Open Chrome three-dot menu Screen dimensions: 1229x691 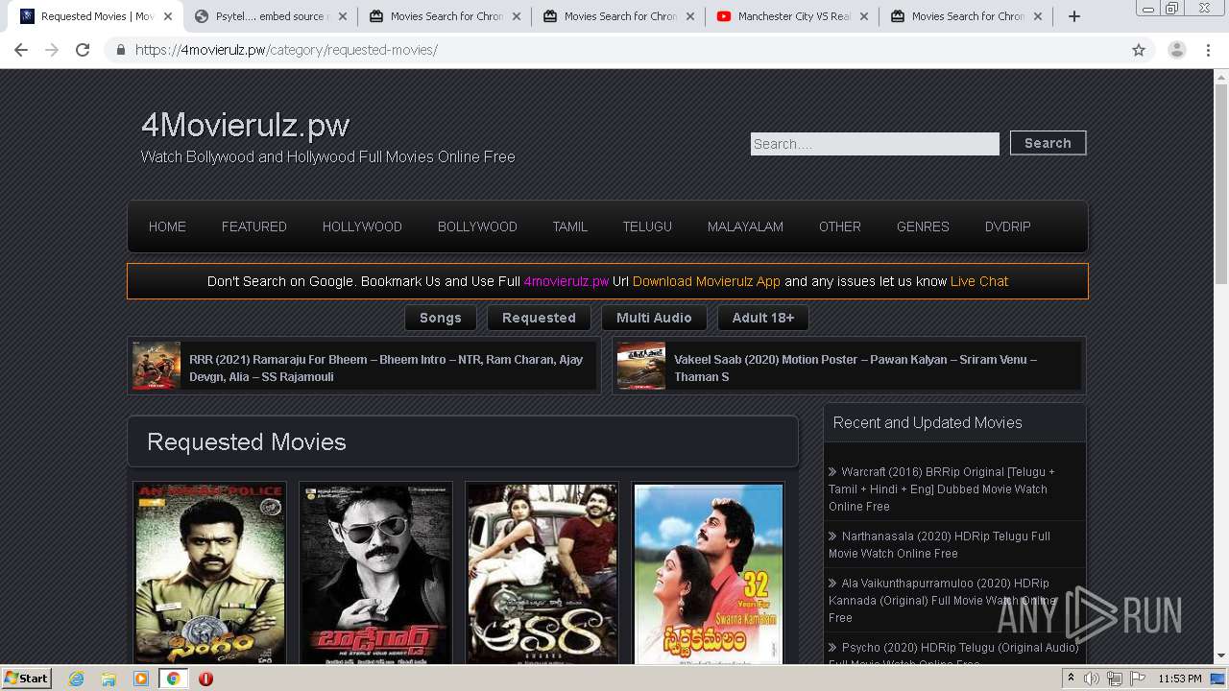pos(1209,50)
